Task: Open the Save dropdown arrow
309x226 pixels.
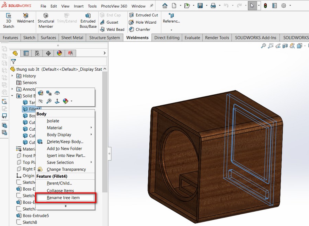Action: point(206,6)
